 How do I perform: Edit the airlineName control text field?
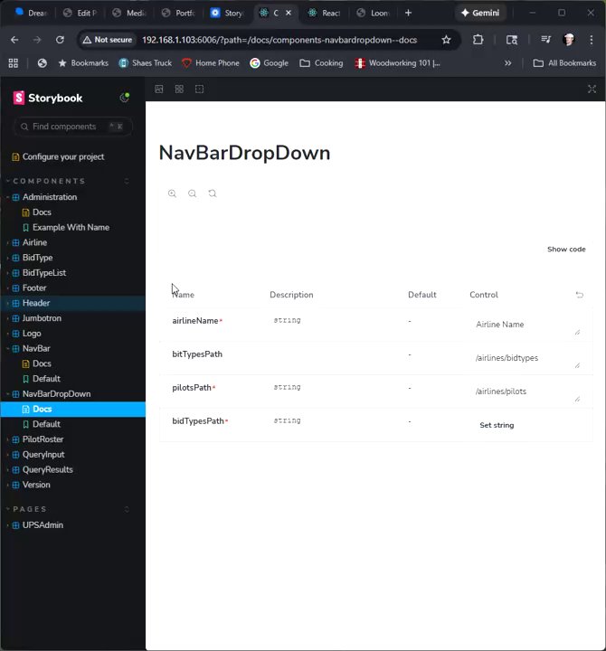(526, 325)
